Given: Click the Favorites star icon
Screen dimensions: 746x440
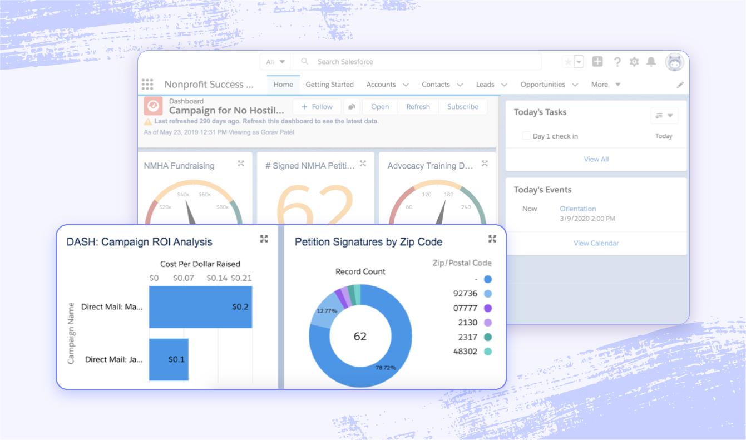Looking at the screenshot, I should point(568,62).
